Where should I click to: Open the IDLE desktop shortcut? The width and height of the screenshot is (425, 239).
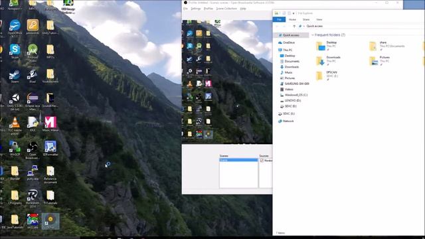(33, 124)
